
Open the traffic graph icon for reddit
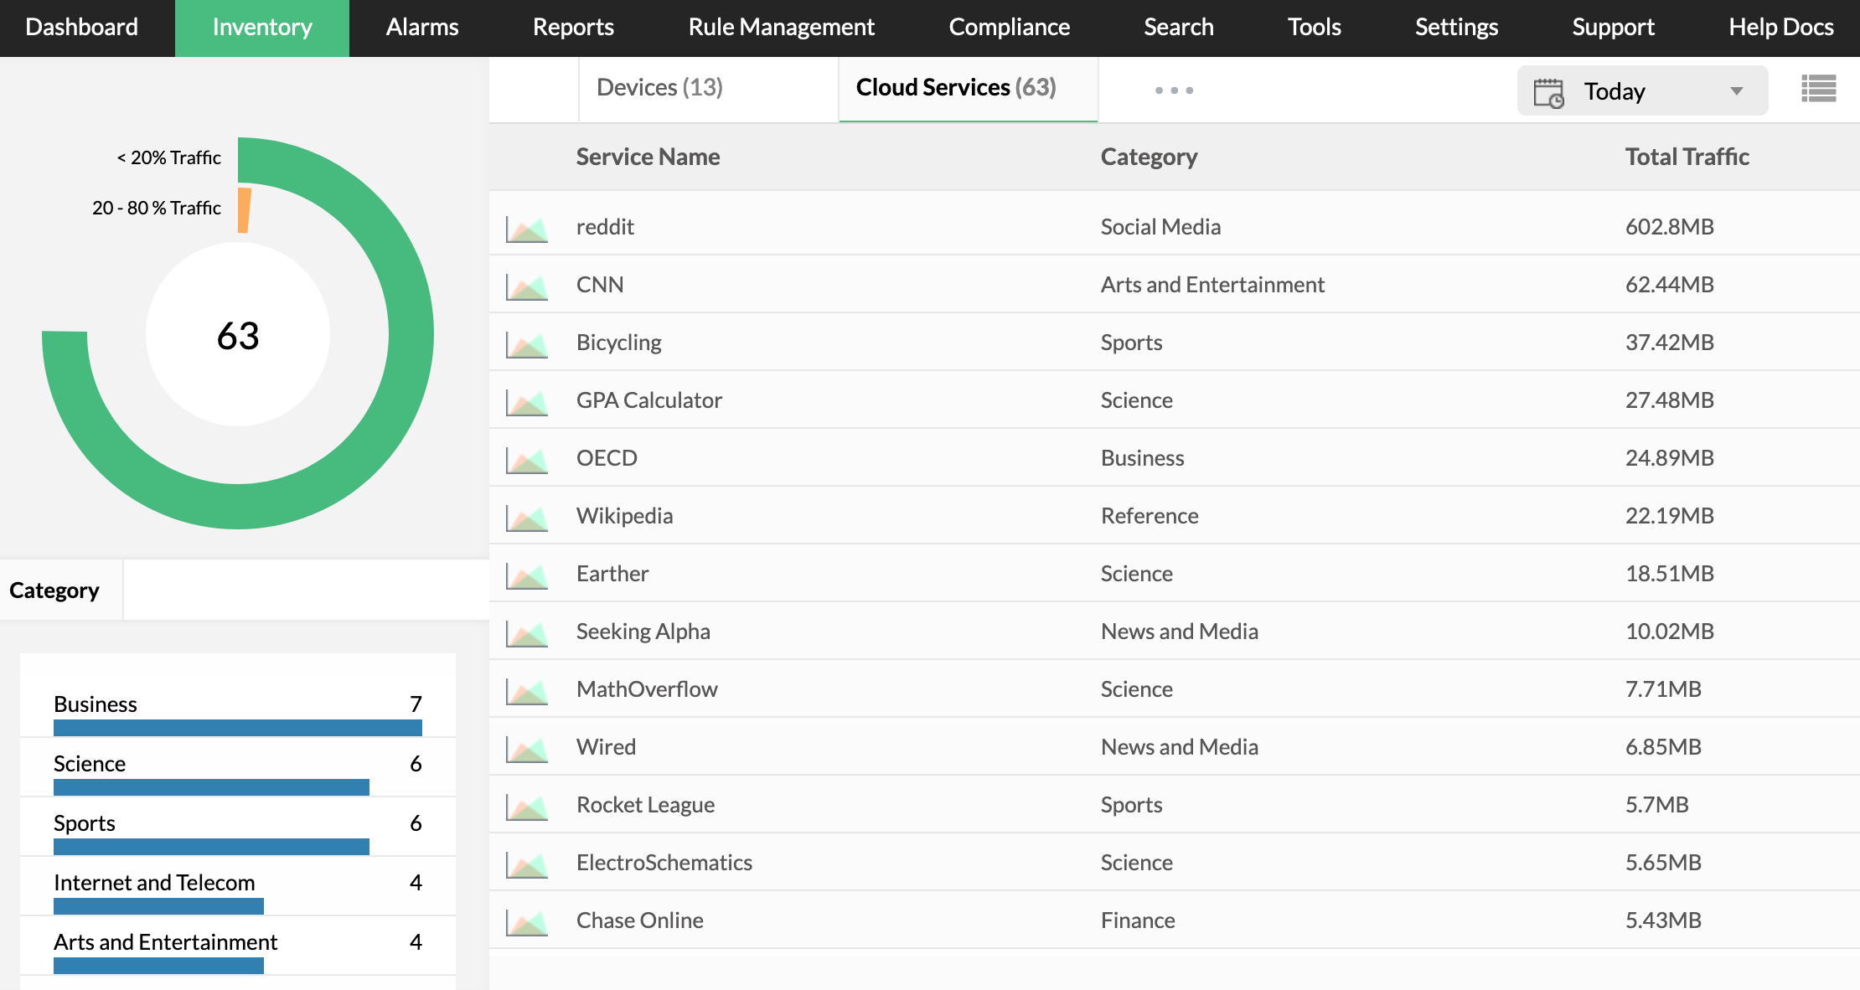click(526, 226)
